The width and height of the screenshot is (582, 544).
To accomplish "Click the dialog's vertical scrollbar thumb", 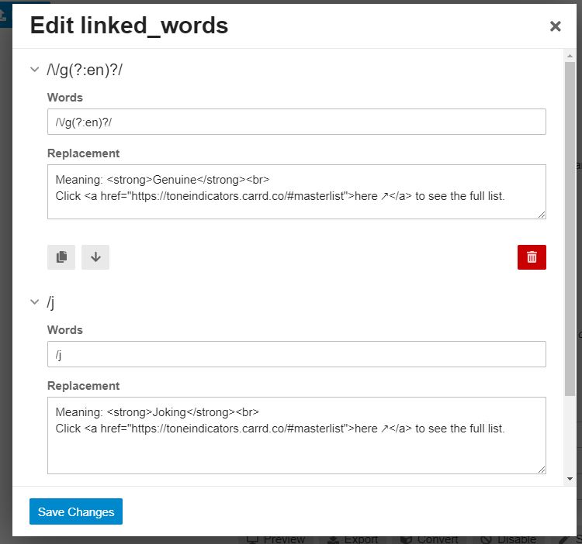I will [570, 229].
